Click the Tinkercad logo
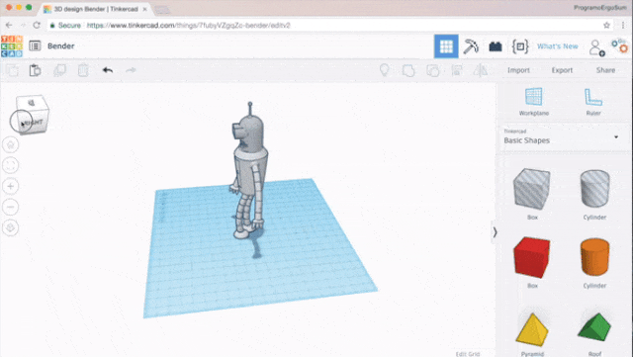Screen dimensions: 633x357 [12, 46]
